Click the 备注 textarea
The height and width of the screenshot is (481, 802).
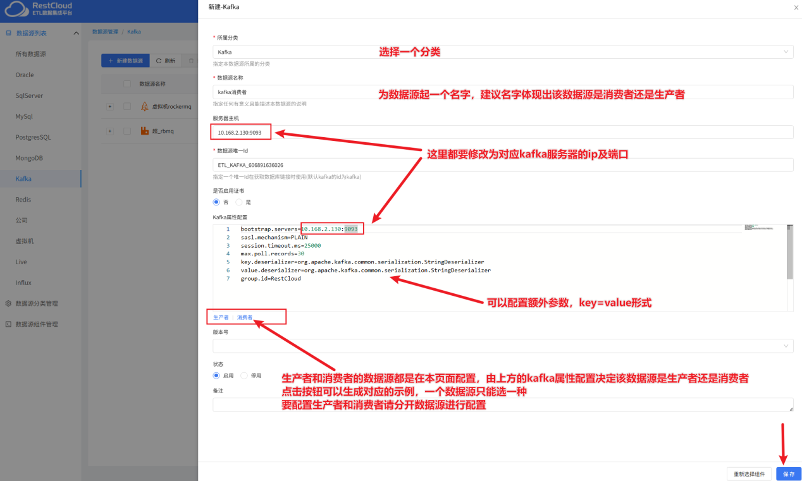pos(503,405)
